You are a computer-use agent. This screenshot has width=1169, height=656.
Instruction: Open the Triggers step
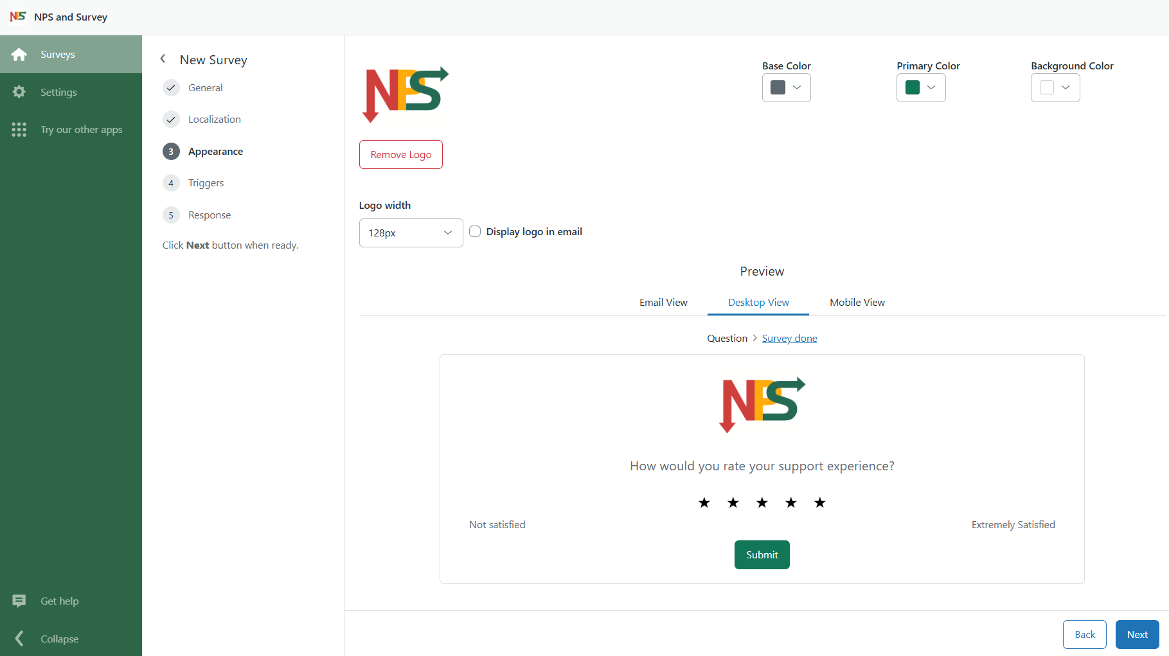coord(206,183)
